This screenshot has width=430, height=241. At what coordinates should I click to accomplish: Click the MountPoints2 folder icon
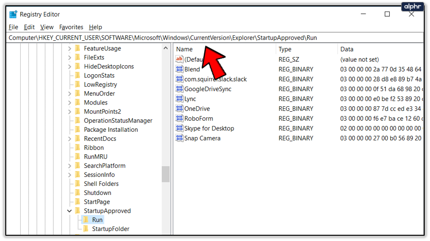(x=78, y=111)
